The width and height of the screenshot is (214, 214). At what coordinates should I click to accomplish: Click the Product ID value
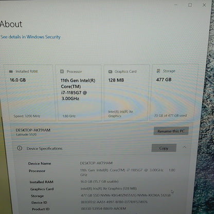(x=103, y=208)
